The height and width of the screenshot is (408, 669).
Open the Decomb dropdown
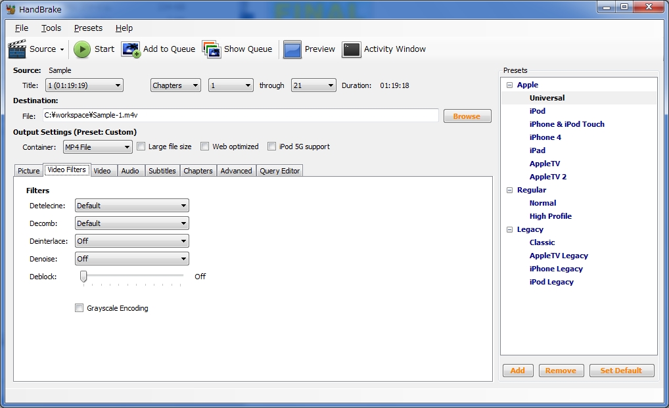pyautogui.click(x=132, y=223)
